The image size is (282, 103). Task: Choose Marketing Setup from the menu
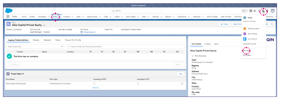click(254, 29)
